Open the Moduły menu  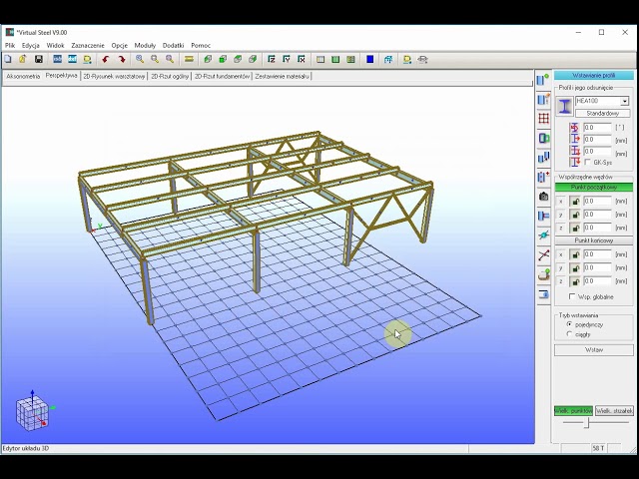145,45
